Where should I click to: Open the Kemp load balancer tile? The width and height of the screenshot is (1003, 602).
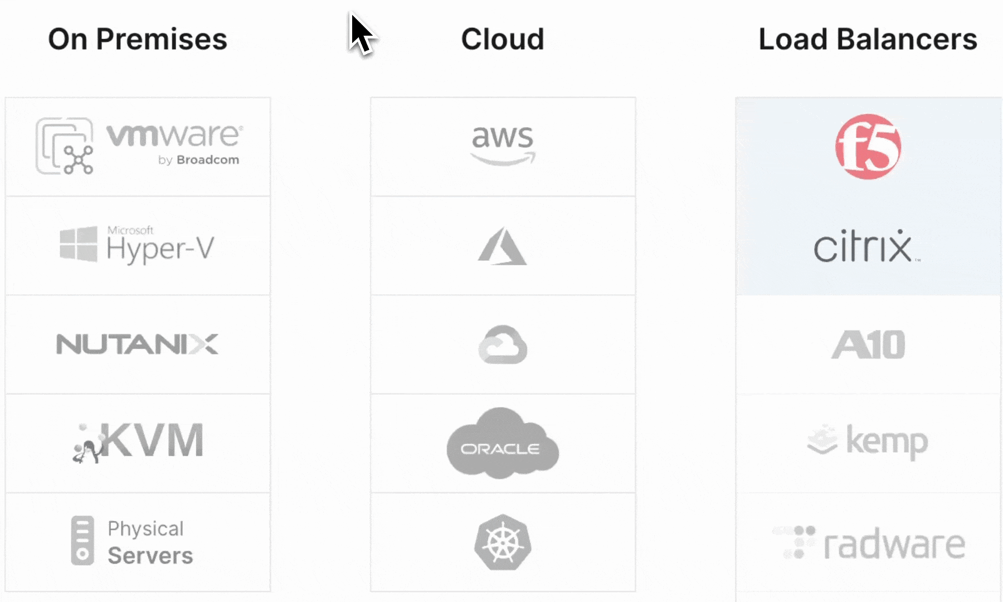tap(868, 443)
